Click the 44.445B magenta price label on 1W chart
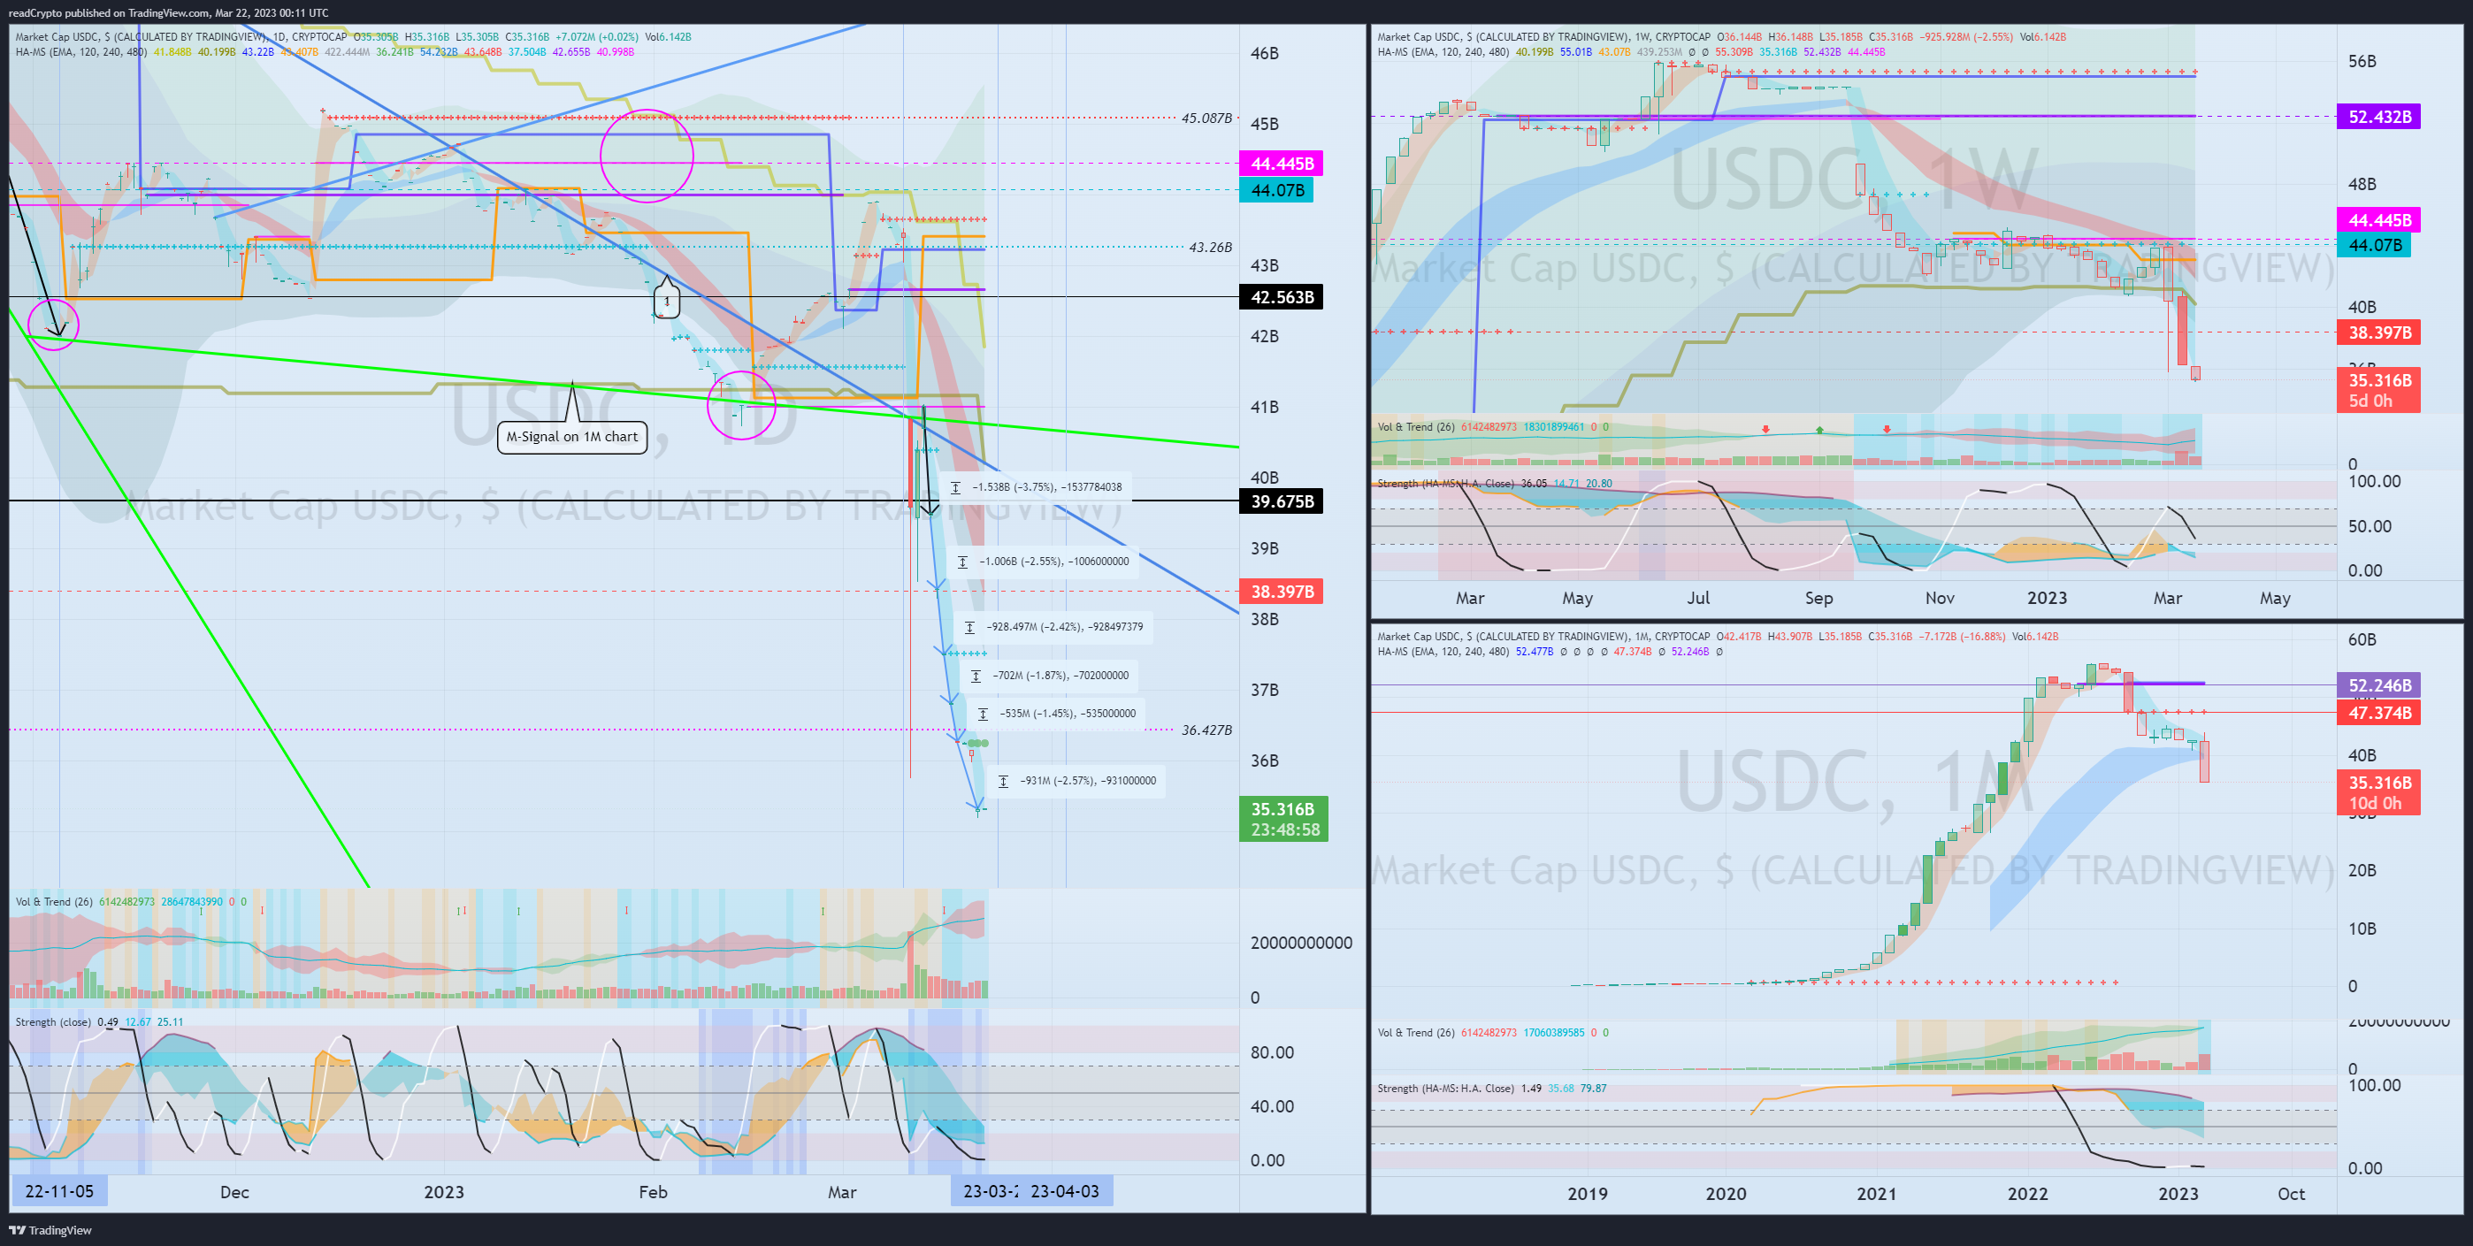Screen dimensions: 2473x1246 [x=2379, y=220]
